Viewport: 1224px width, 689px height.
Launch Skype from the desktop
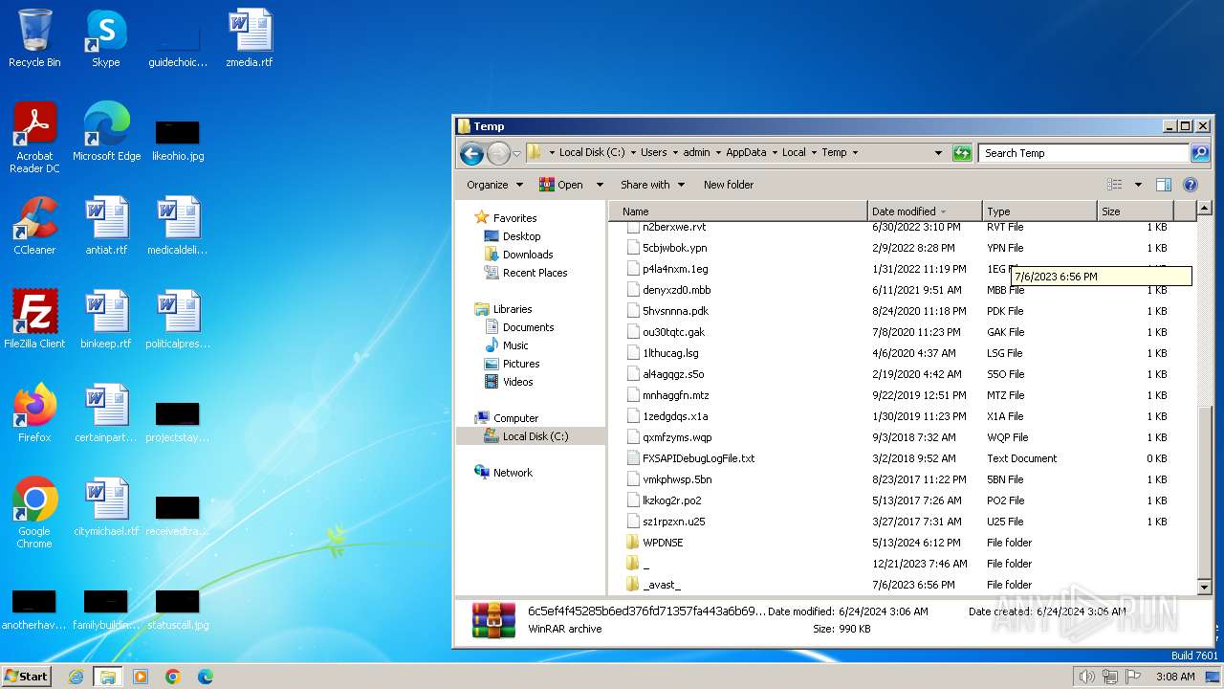tap(105, 38)
